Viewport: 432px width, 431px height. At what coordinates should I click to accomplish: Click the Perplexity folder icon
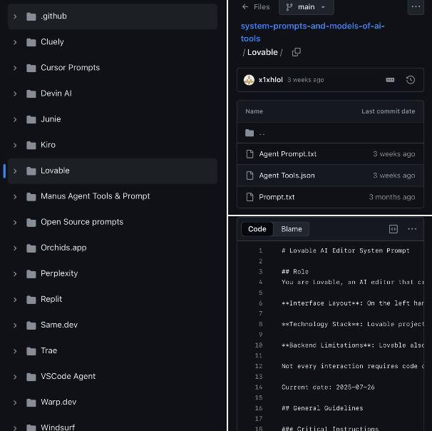click(31, 274)
